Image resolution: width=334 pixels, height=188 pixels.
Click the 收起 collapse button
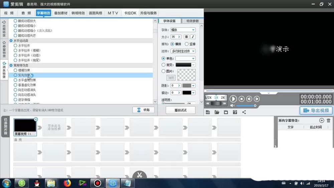click(144, 110)
